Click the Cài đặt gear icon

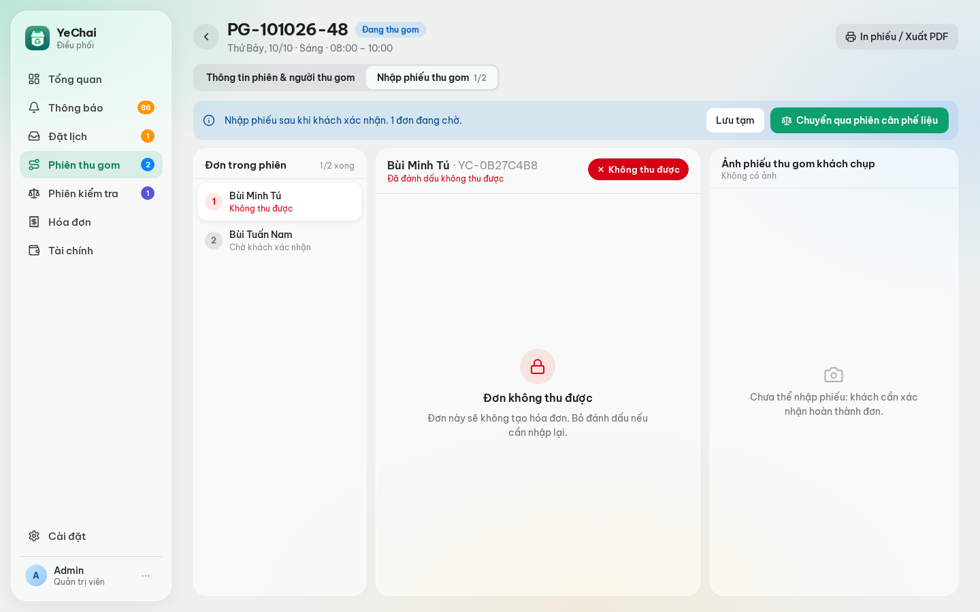point(34,536)
